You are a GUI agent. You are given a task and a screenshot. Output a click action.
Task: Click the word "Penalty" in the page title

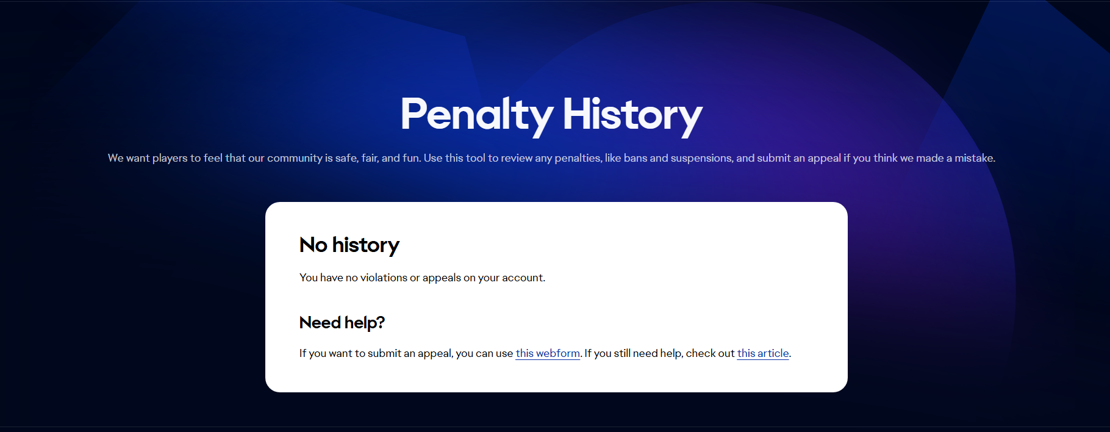pyautogui.click(x=476, y=115)
